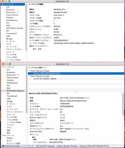
Task: Click revision value M5MU030
Action: 65,104
